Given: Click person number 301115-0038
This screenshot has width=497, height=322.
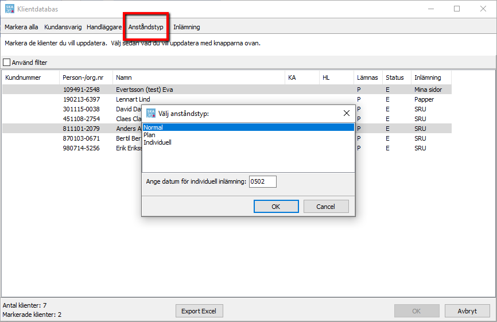Looking at the screenshot, I should pos(81,109).
